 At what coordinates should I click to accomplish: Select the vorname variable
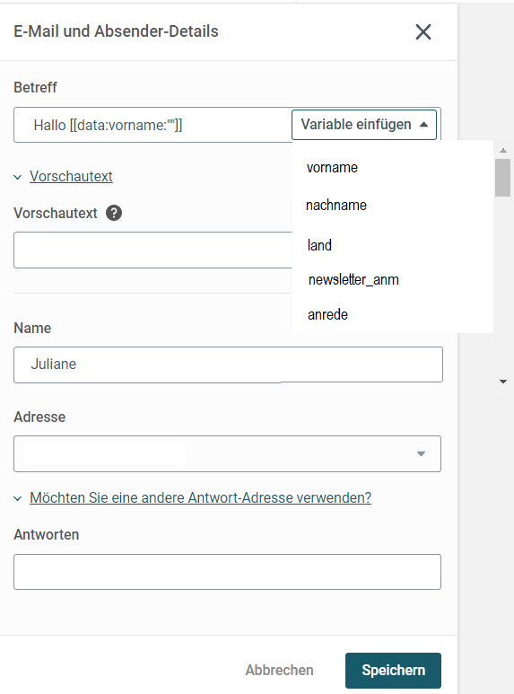point(332,168)
